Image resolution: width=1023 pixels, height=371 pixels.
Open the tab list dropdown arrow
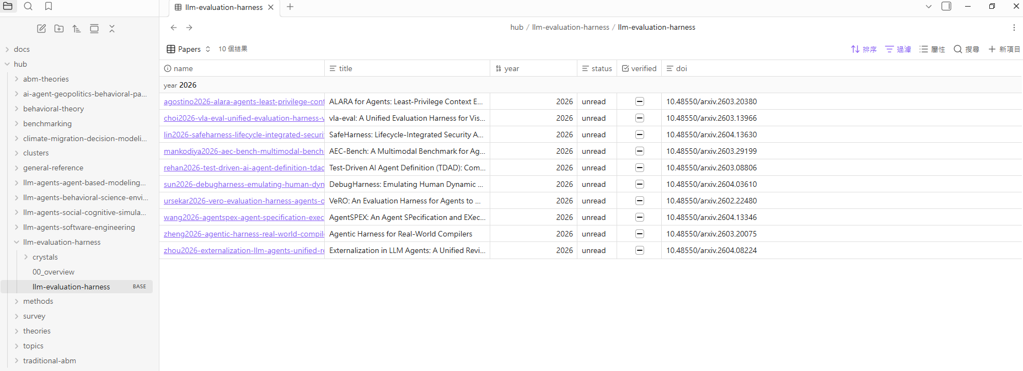pos(929,7)
